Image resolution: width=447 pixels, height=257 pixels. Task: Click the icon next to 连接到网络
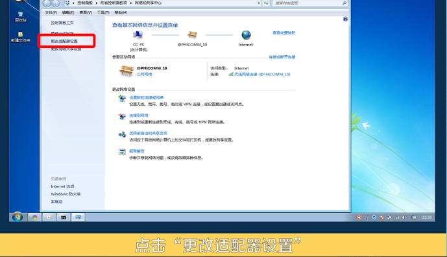coord(122,116)
